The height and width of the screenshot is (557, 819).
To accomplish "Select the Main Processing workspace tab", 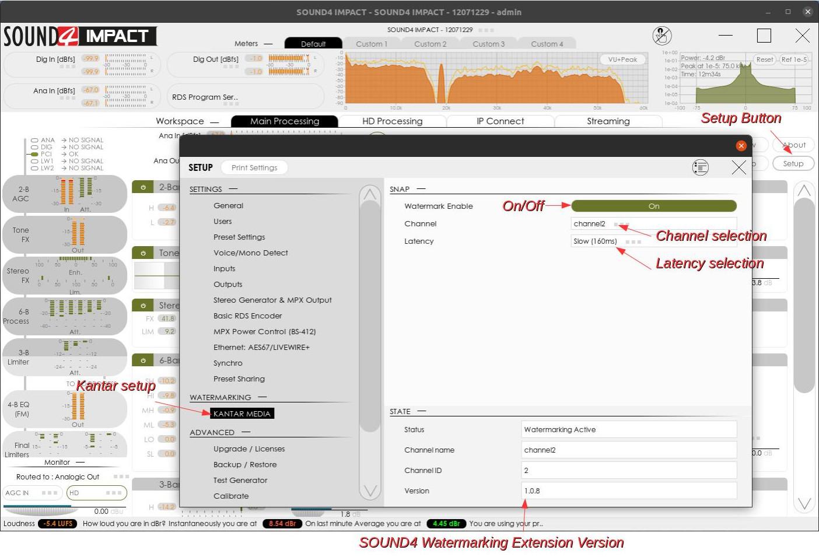I will pyautogui.click(x=285, y=121).
